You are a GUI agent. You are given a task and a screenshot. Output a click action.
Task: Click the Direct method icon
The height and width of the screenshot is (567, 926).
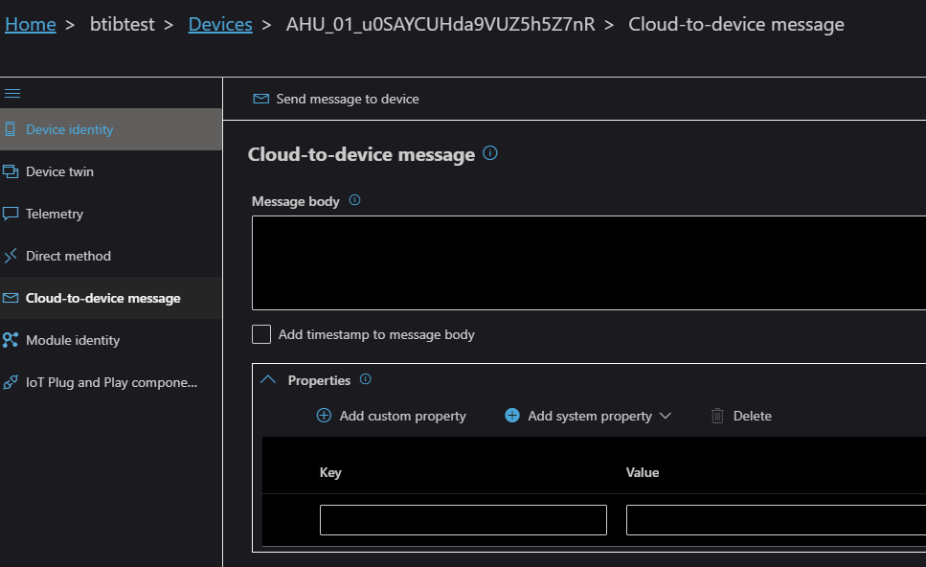(x=11, y=256)
